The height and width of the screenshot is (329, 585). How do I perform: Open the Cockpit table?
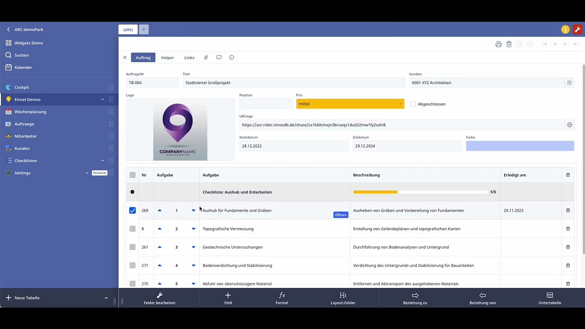[21, 87]
